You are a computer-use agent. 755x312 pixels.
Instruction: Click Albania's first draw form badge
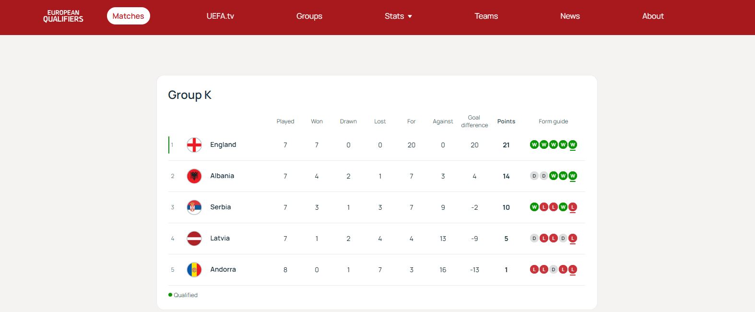534,176
